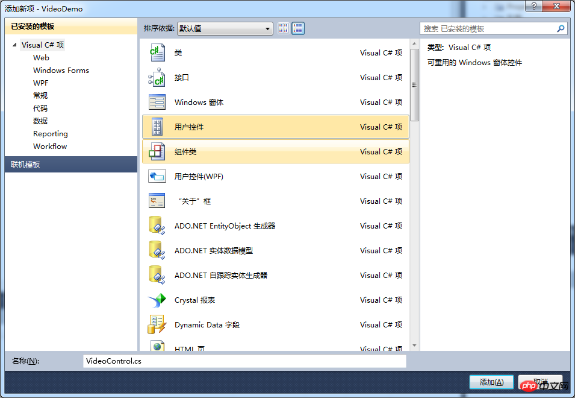Open the 已安装的模板 section
This screenshot has width=575, height=398.
(71, 27)
